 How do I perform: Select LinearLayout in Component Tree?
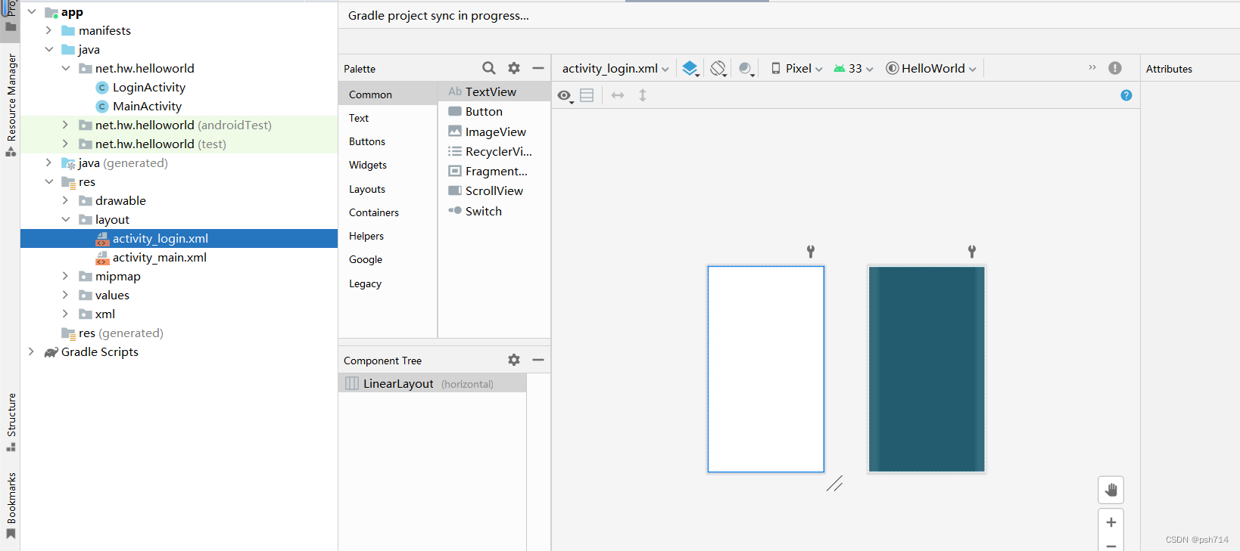click(432, 383)
